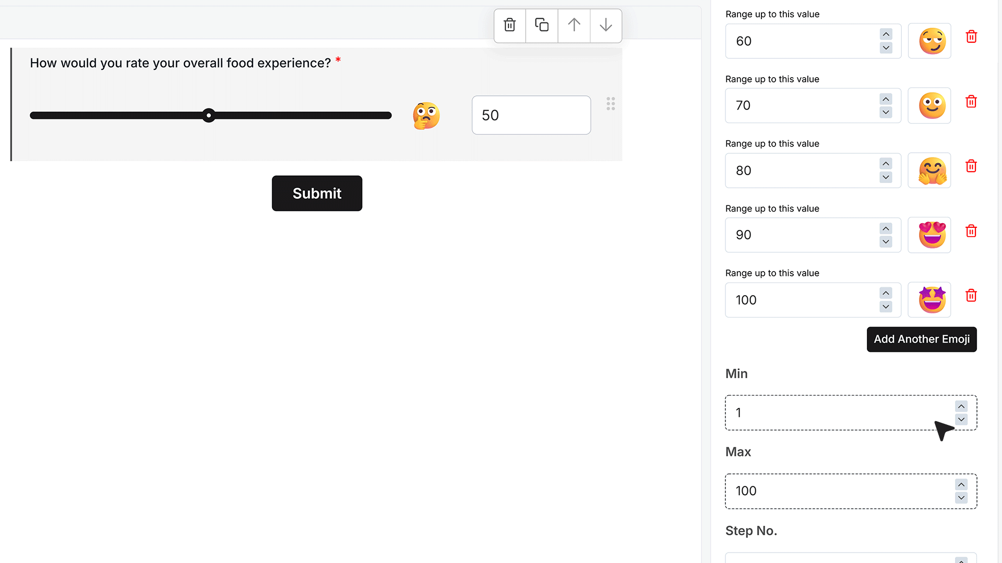The width and height of the screenshot is (1002, 563).
Task: Move the question up with arrow icon
Action: (574, 25)
